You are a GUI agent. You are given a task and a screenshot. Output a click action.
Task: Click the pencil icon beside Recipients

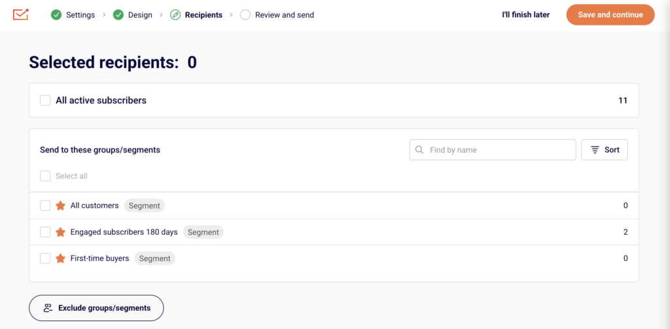[x=175, y=15]
